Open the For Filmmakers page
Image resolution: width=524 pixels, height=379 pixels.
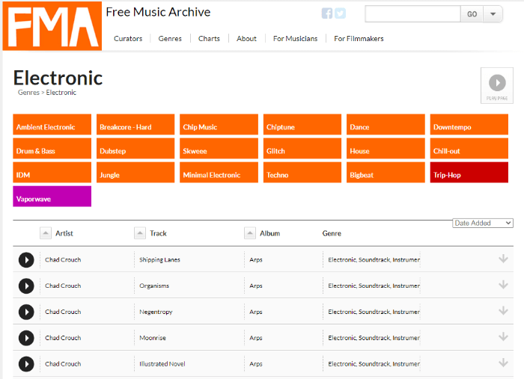pyautogui.click(x=359, y=39)
